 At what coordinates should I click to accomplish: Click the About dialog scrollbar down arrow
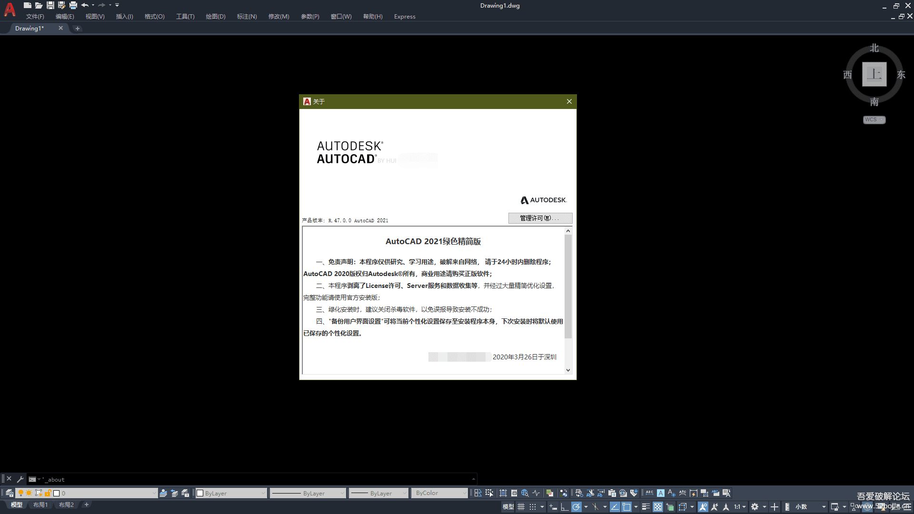tap(568, 370)
